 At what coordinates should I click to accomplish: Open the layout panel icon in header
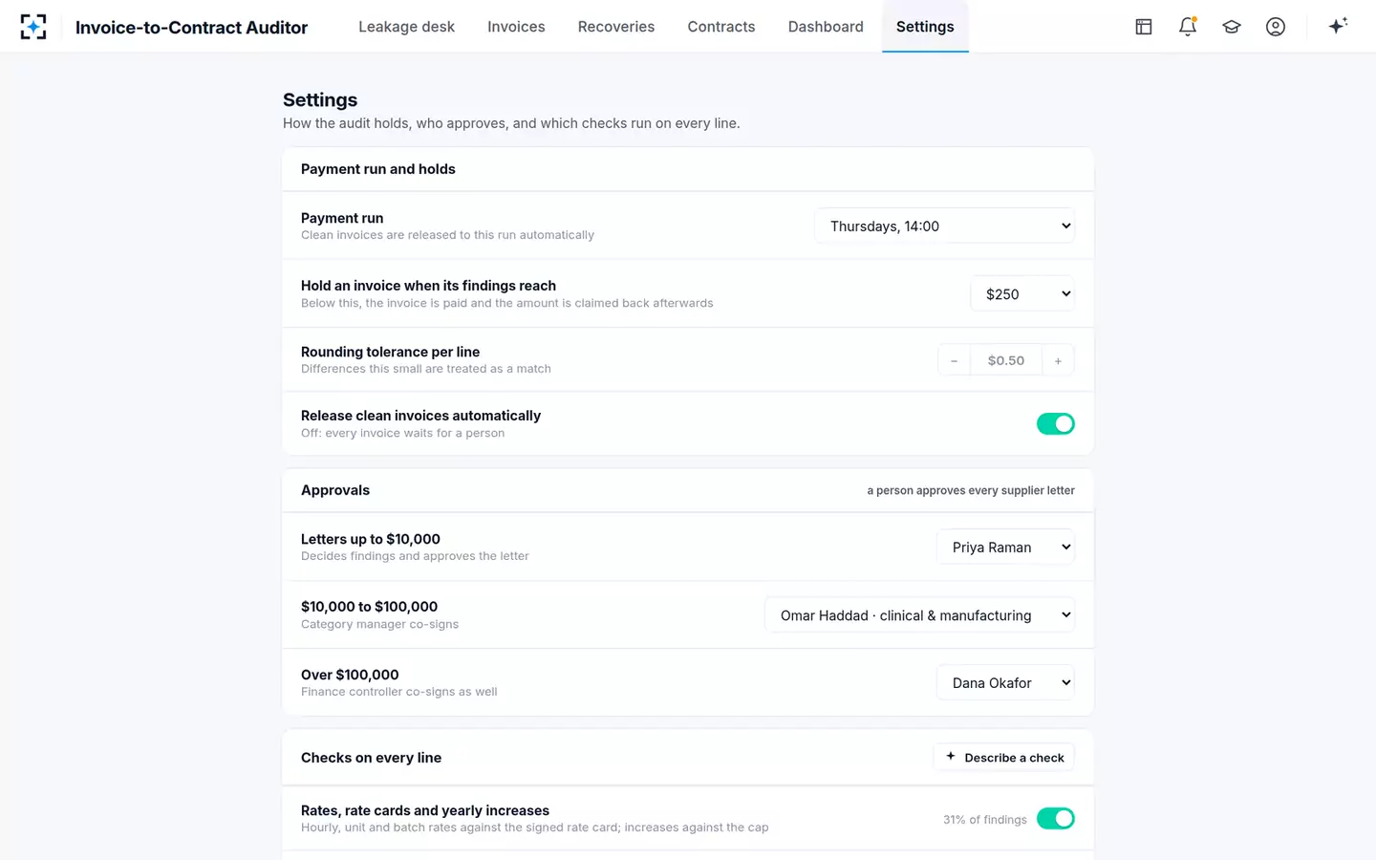click(x=1144, y=27)
